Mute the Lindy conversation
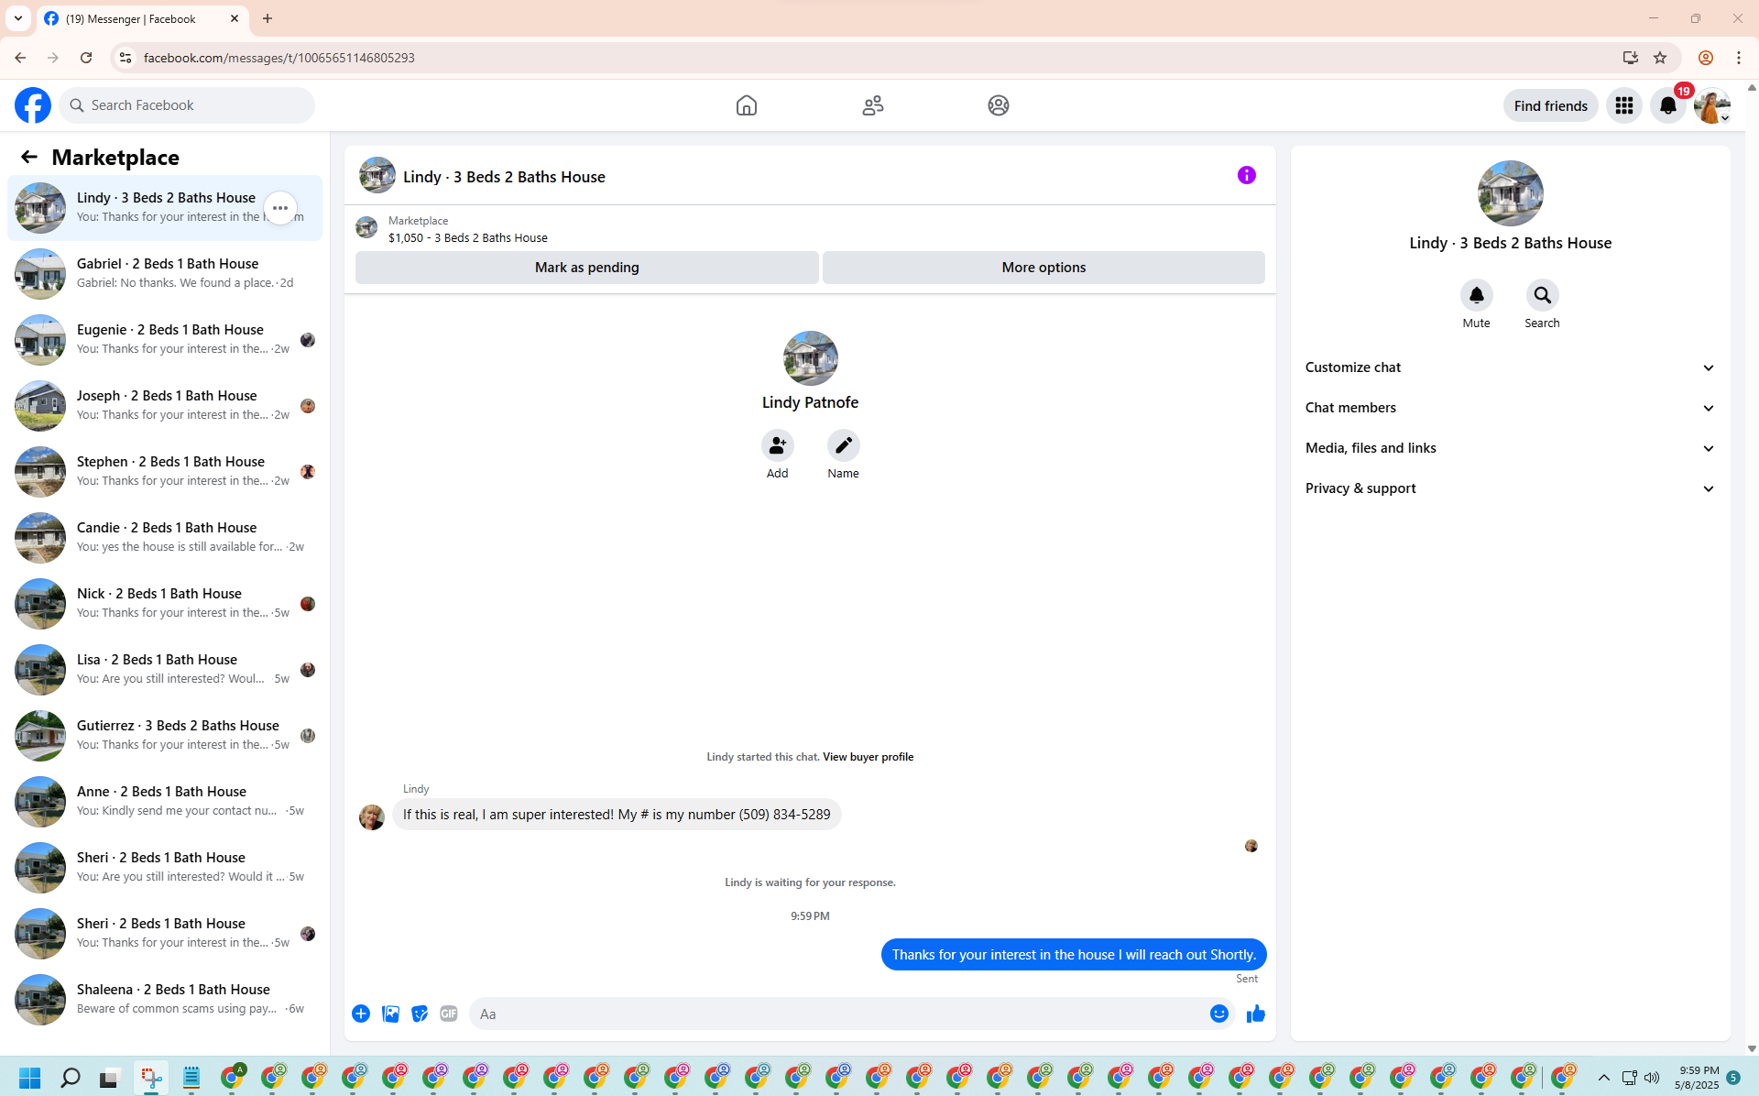1759x1096 pixels. pyautogui.click(x=1477, y=295)
